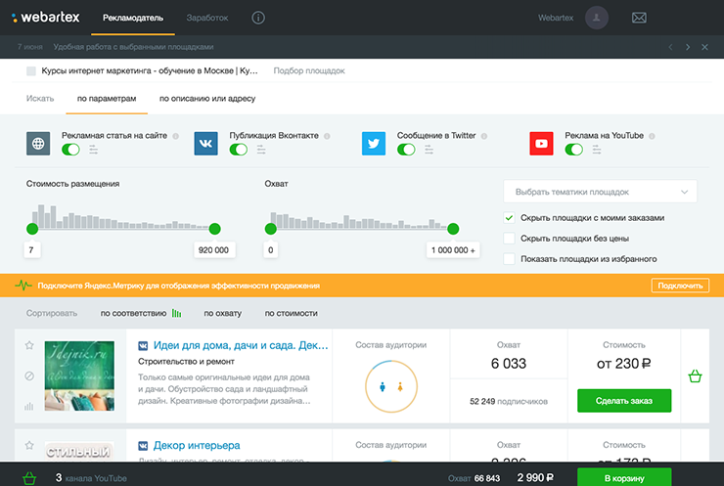The width and height of the screenshot is (724, 486).
Task: Click right handle of Охват slider
Action: point(452,229)
